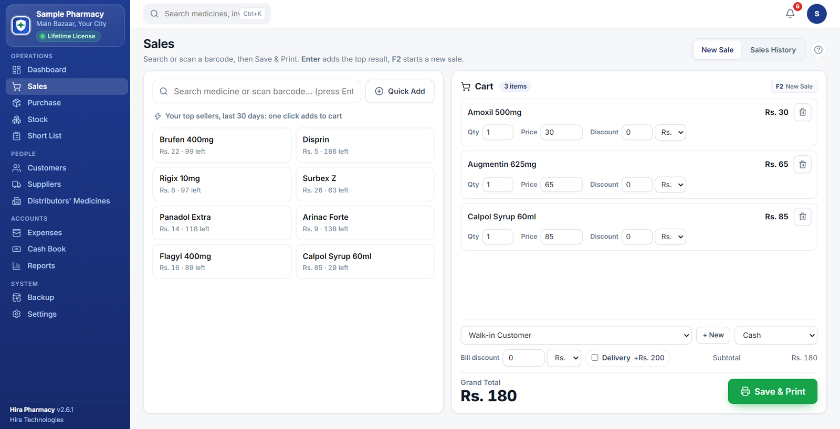Open the help question-mark icon
Screen dimensions: 840x429
click(x=818, y=50)
